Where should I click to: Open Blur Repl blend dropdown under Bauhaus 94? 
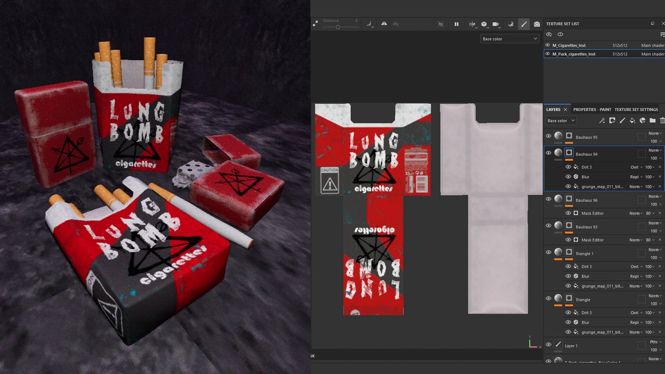pos(636,177)
